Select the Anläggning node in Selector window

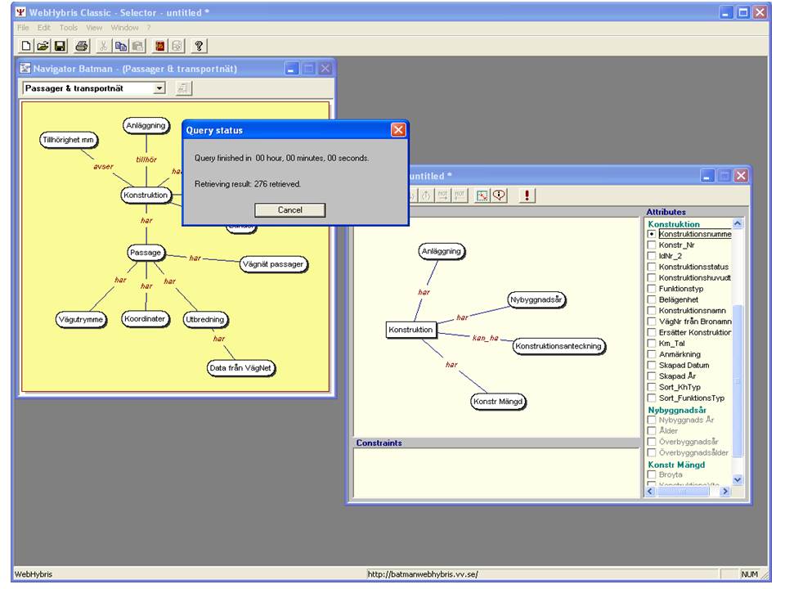(x=441, y=251)
